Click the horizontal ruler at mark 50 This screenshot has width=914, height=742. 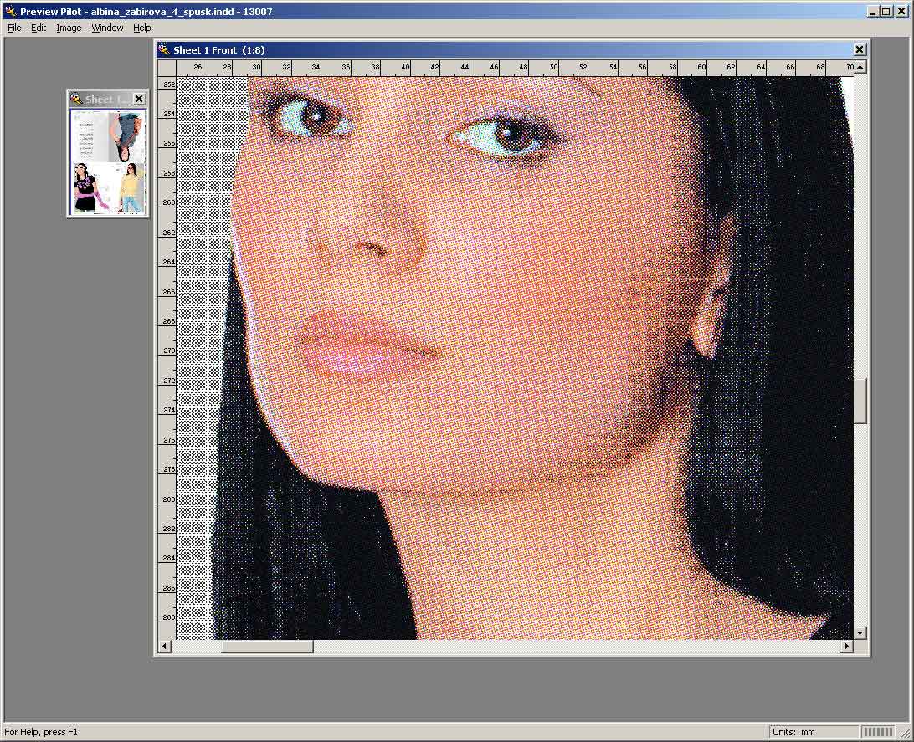click(553, 68)
